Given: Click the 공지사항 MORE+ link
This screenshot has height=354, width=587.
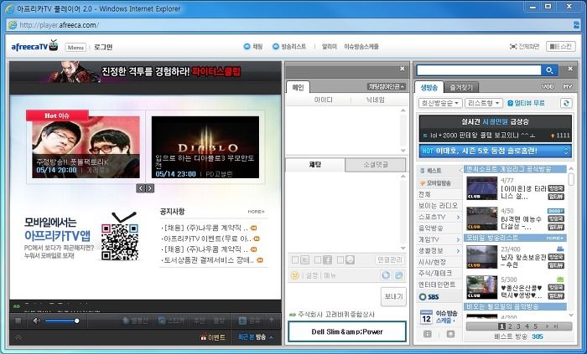Looking at the screenshot, I should click(x=256, y=212).
